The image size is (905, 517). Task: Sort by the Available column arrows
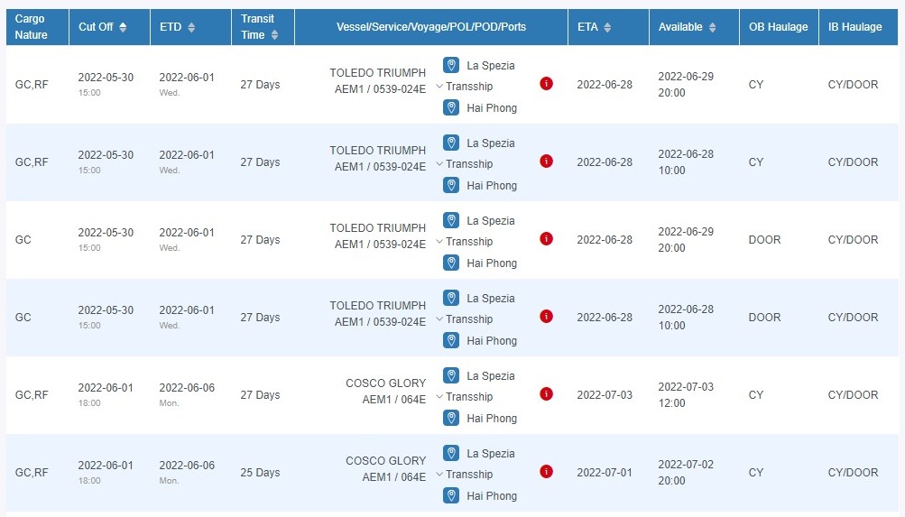pos(712,27)
